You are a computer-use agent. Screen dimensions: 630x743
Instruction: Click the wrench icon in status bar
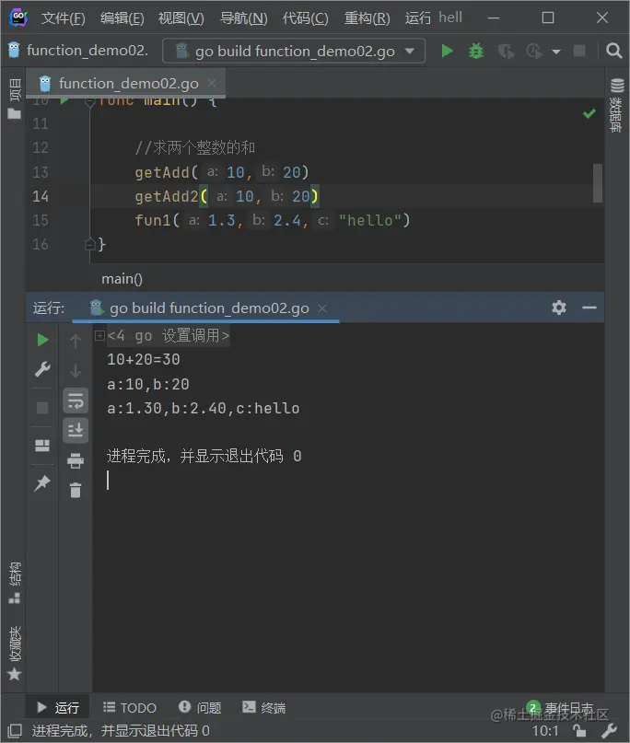(x=609, y=731)
